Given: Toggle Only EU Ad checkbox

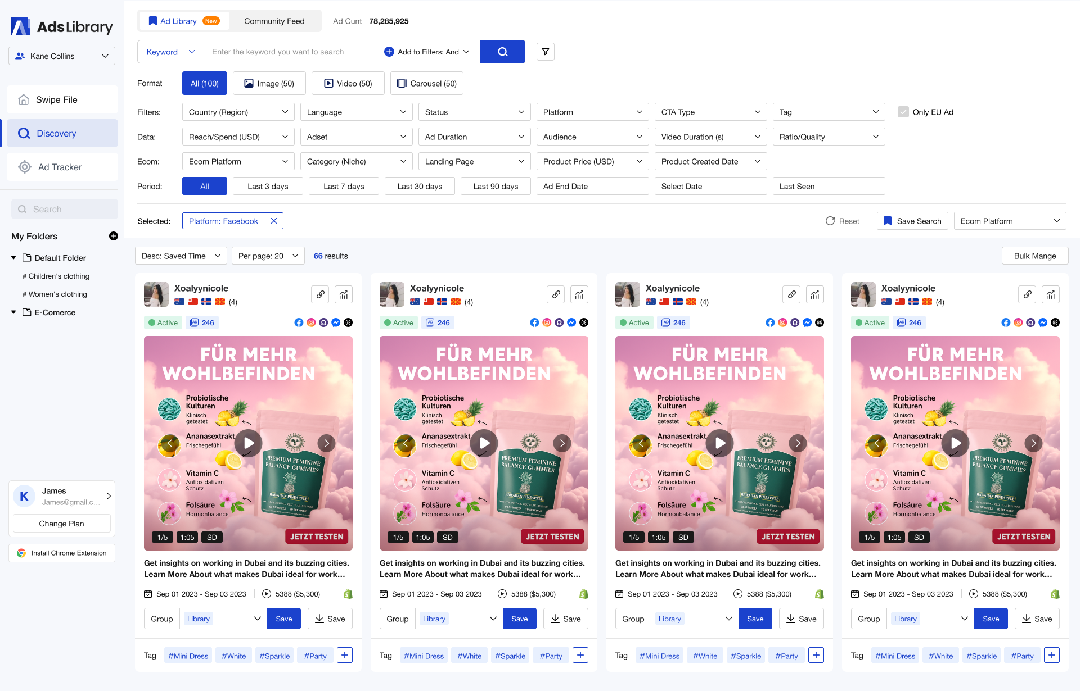Looking at the screenshot, I should pyautogui.click(x=903, y=112).
